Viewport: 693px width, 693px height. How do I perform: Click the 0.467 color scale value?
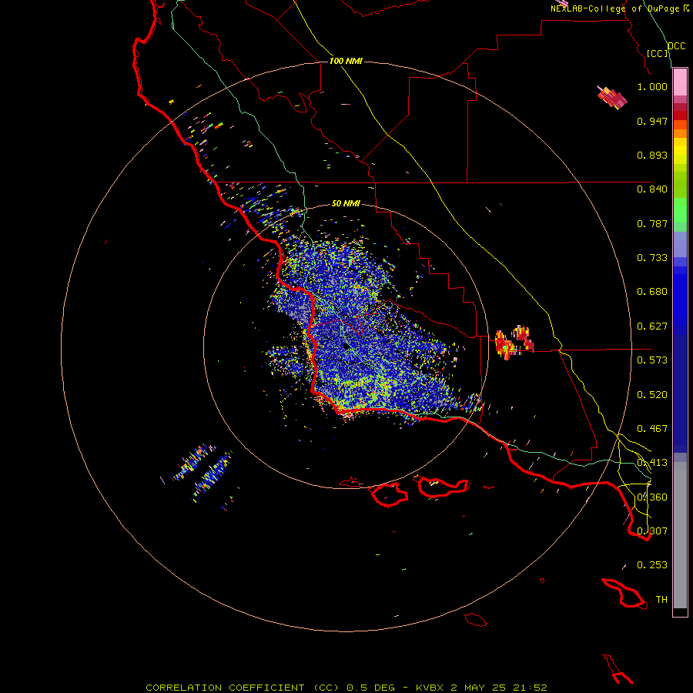coord(652,429)
